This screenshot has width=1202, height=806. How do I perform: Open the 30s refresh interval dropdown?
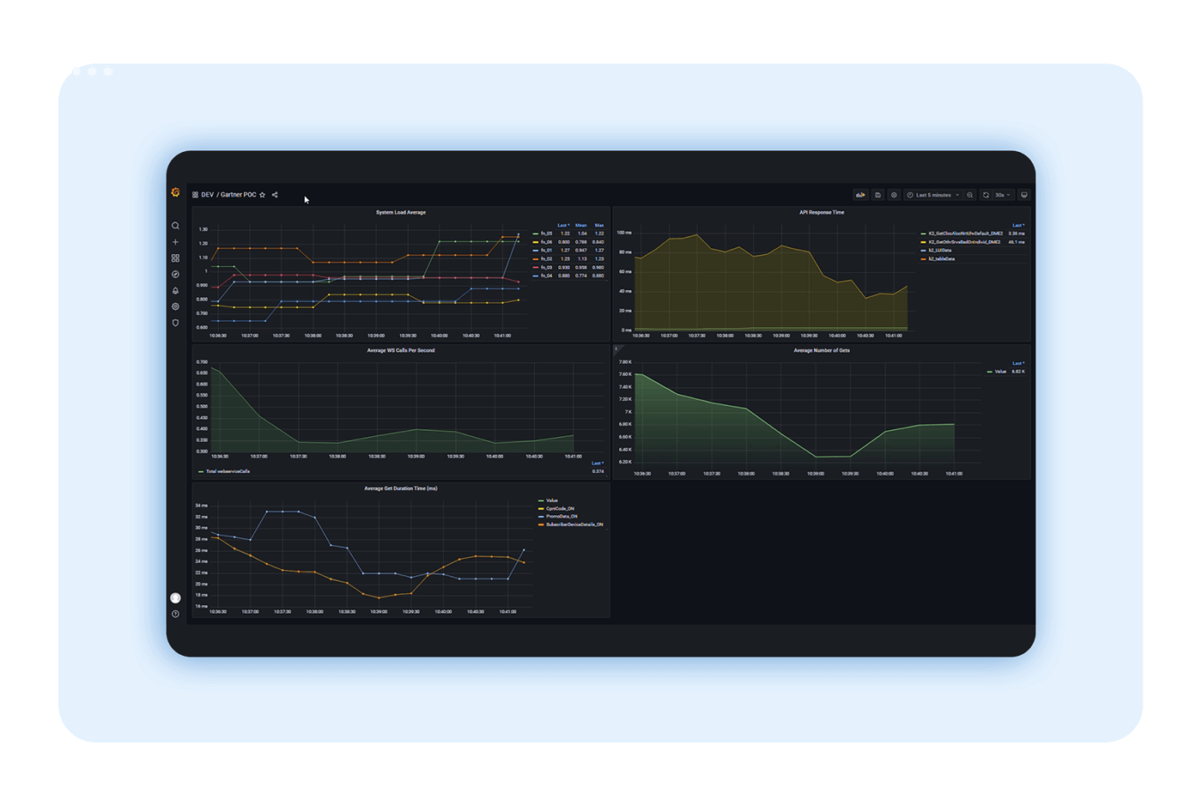(1003, 195)
